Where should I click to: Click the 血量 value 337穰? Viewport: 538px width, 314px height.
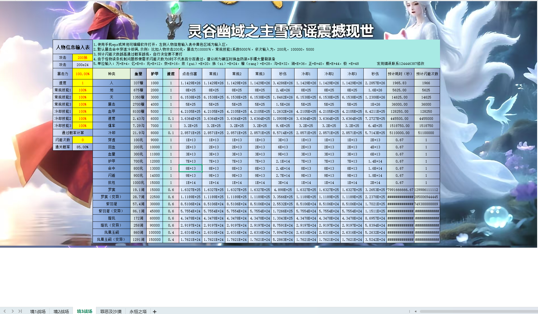click(x=138, y=83)
